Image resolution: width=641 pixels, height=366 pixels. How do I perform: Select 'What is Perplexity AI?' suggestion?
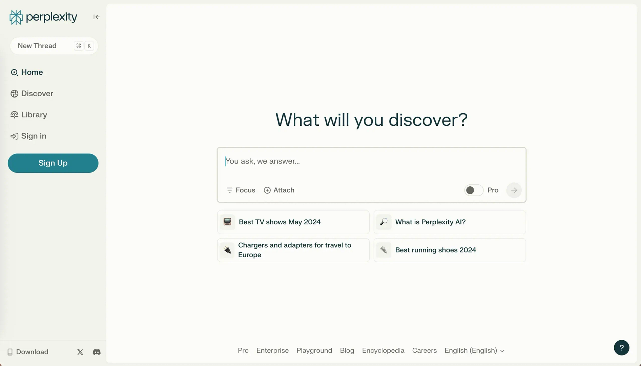(x=450, y=222)
